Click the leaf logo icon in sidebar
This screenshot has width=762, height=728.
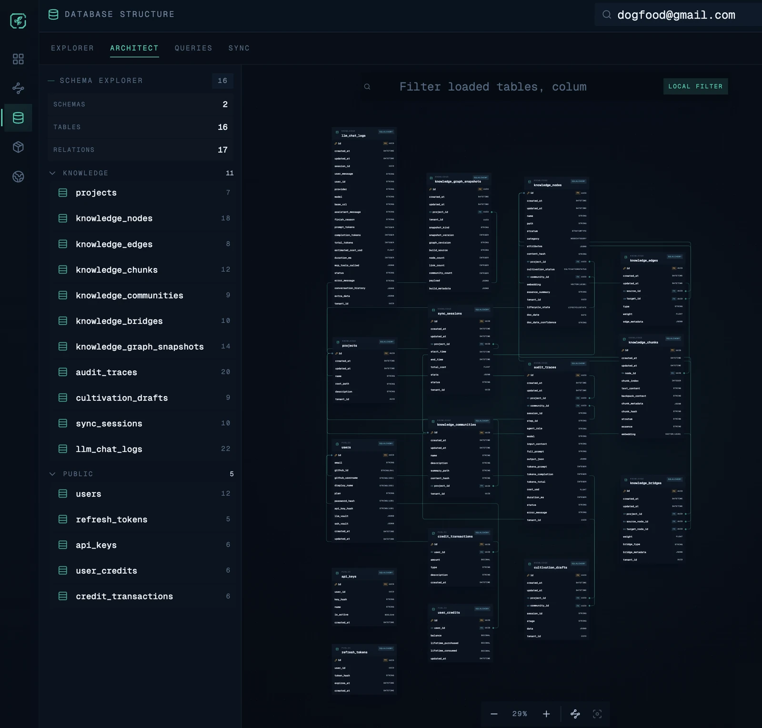pos(18,21)
